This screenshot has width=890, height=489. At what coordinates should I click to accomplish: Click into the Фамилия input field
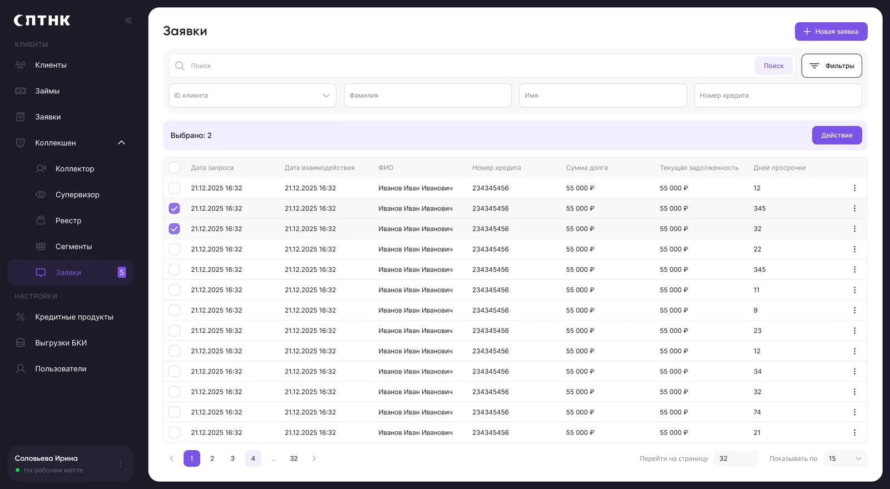click(x=428, y=96)
